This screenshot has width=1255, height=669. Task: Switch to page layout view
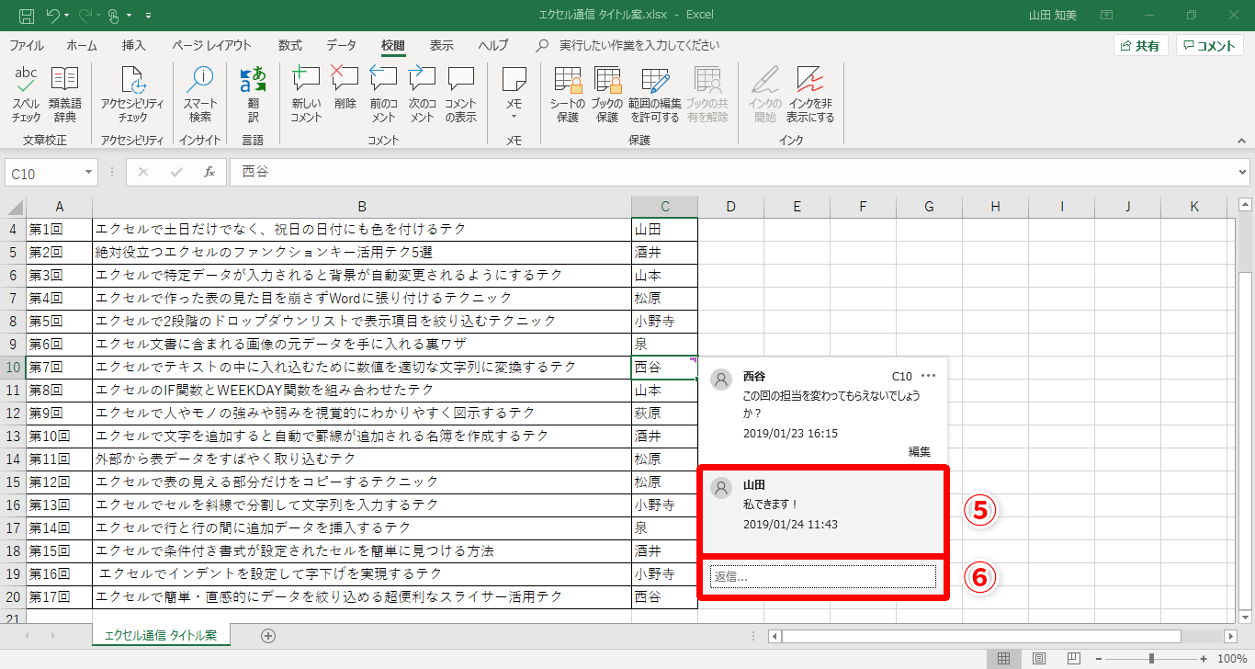1039,658
